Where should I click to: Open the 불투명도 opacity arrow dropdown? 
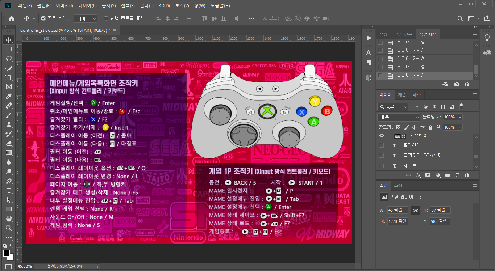[460, 117]
